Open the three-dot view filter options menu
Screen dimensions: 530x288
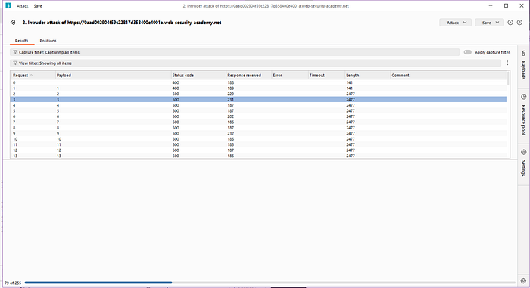507,63
